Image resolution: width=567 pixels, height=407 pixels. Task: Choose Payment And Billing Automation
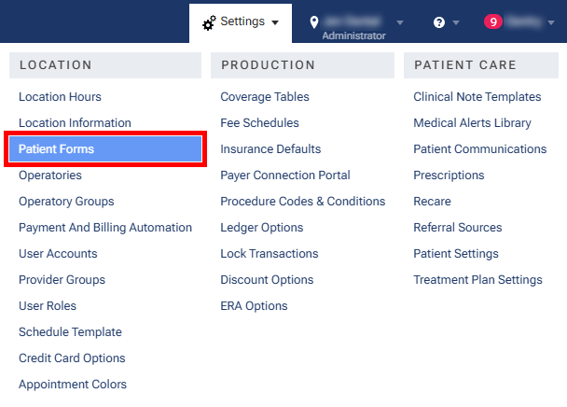point(105,228)
